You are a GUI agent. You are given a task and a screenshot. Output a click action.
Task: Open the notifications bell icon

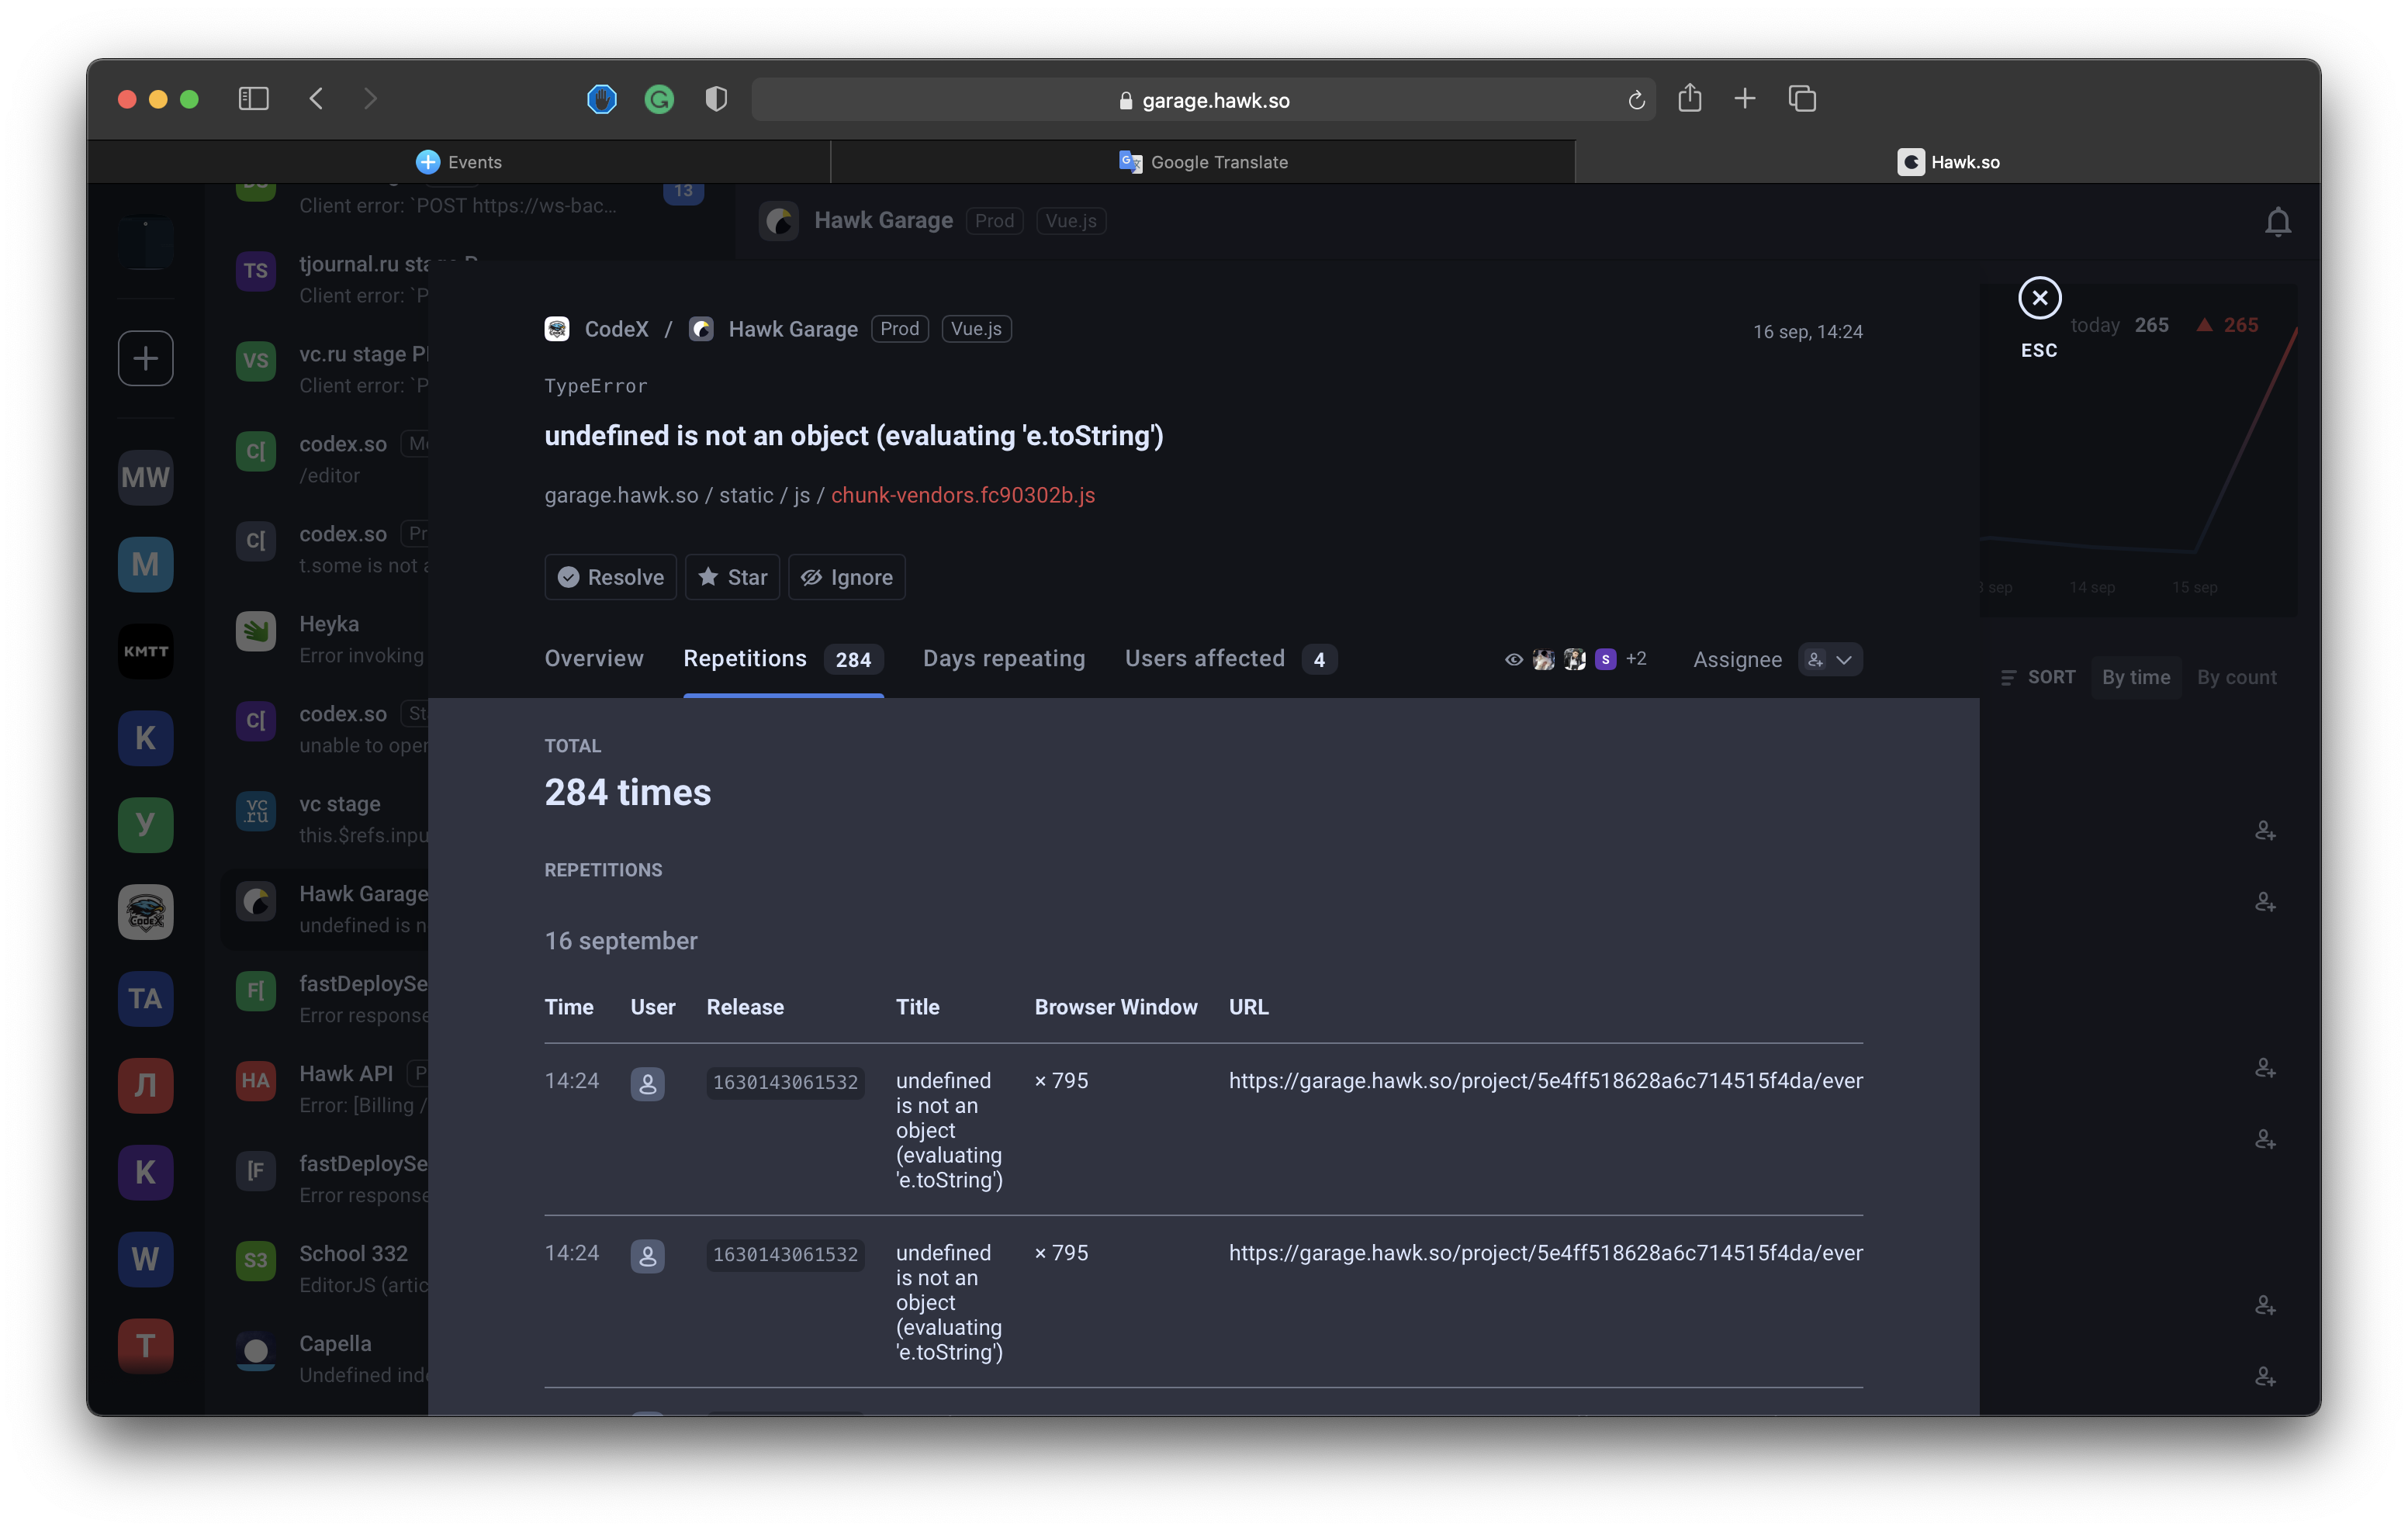pyautogui.click(x=2278, y=221)
